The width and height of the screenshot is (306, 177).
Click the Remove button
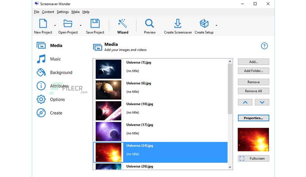pos(254,82)
